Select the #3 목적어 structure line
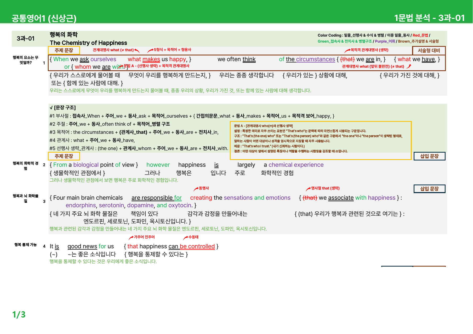 [x=134, y=132]
